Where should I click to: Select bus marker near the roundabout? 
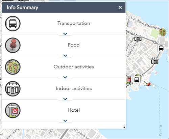[161, 48]
